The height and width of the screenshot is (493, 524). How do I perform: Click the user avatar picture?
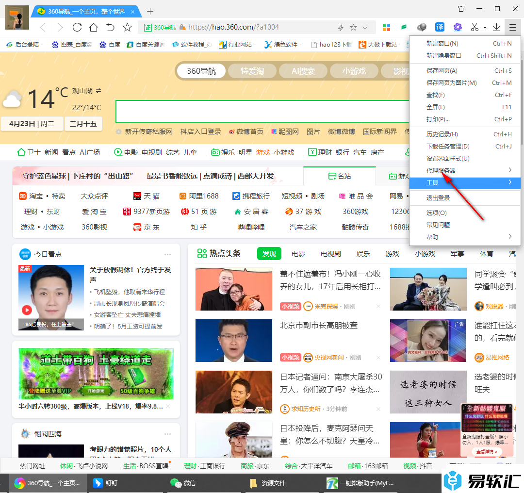point(16,17)
